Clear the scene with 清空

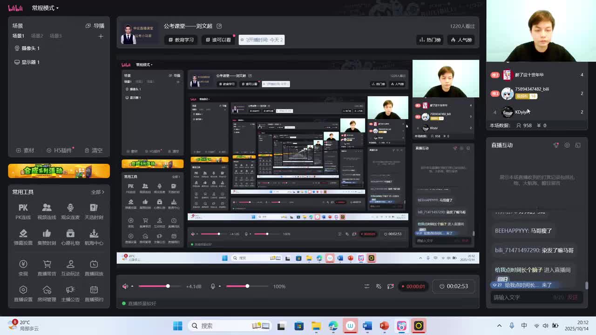coord(94,150)
